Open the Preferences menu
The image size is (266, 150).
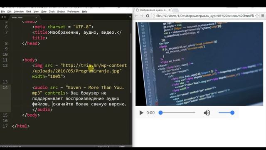pyautogui.click(x=74, y=12)
